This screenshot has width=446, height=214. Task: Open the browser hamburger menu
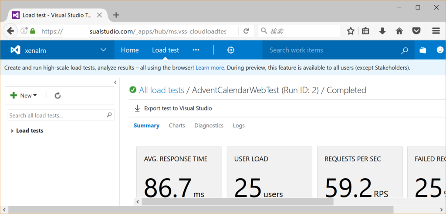(x=436, y=31)
